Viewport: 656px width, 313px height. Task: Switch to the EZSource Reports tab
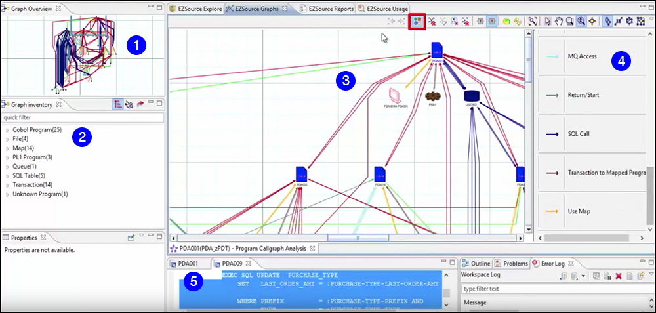tap(327, 9)
